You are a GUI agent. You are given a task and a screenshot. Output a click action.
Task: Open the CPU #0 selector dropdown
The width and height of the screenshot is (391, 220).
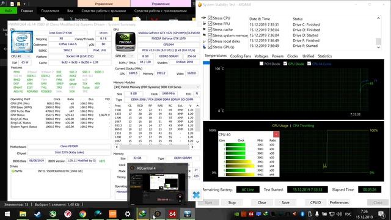tap(21, 56)
